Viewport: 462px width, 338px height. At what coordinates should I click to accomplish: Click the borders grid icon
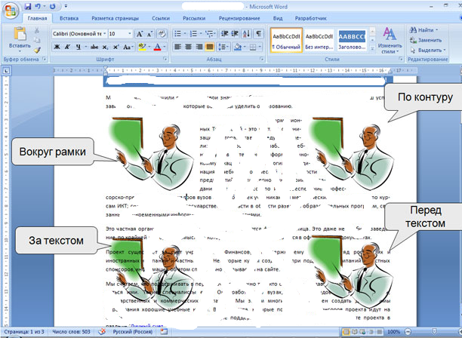point(253,47)
